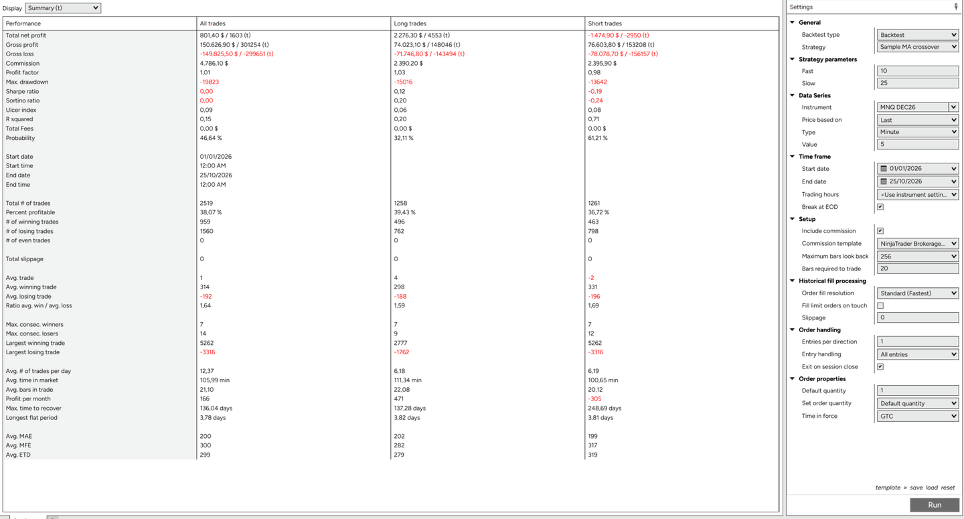This screenshot has width=964, height=519.
Task: Disable the Include commission checkbox
Action: coord(880,231)
